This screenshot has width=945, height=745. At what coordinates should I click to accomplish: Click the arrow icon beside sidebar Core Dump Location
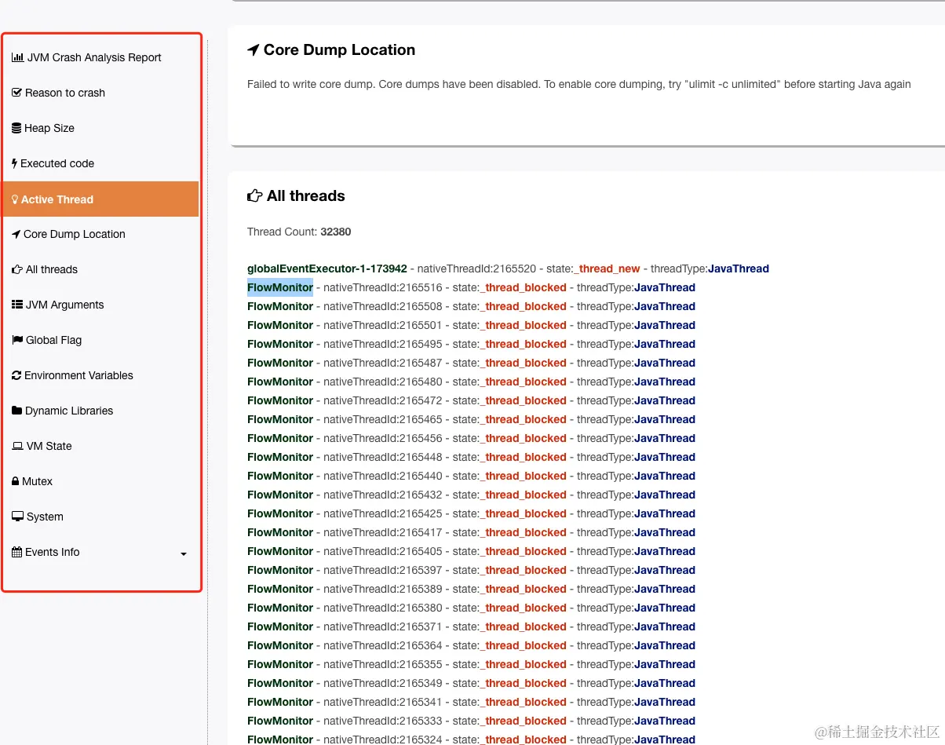[16, 234]
